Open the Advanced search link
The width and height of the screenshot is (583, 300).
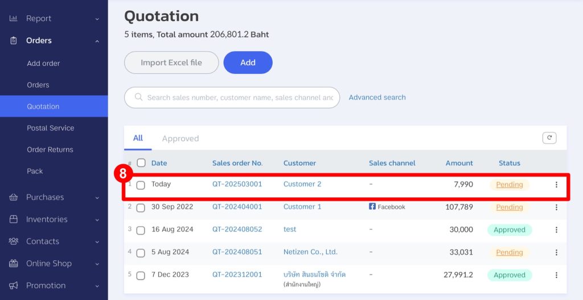click(x=377, y=97)
